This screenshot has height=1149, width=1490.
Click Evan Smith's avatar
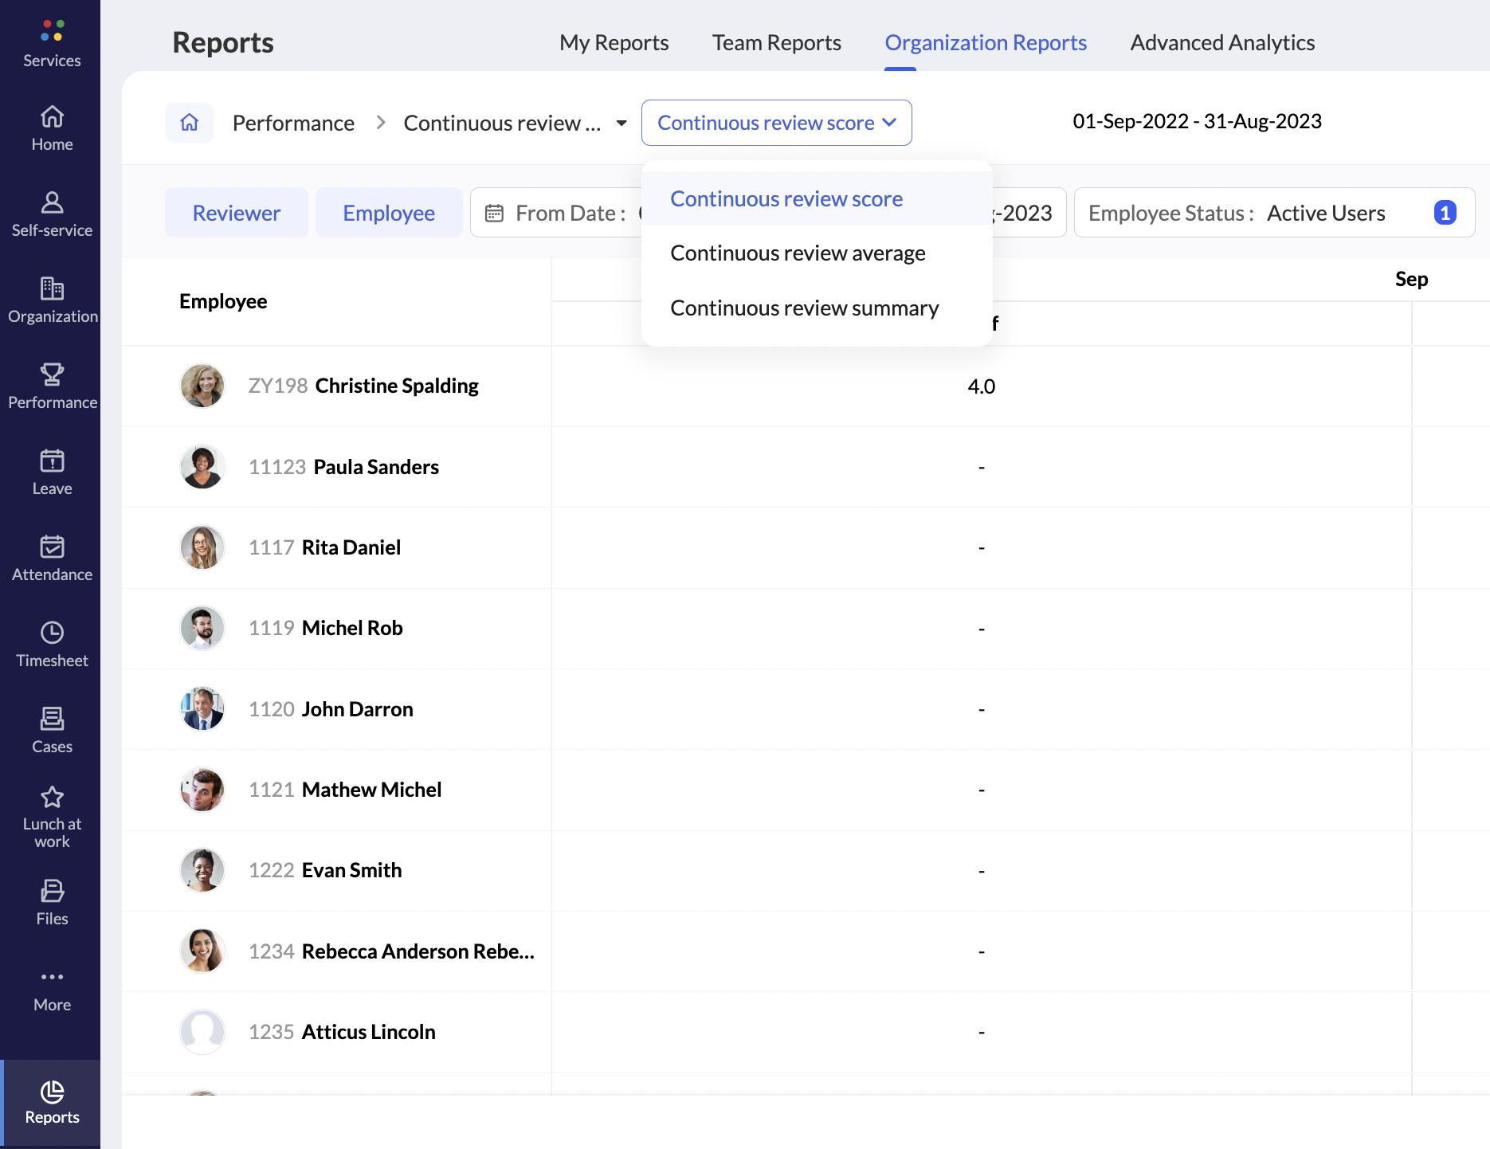202,870
